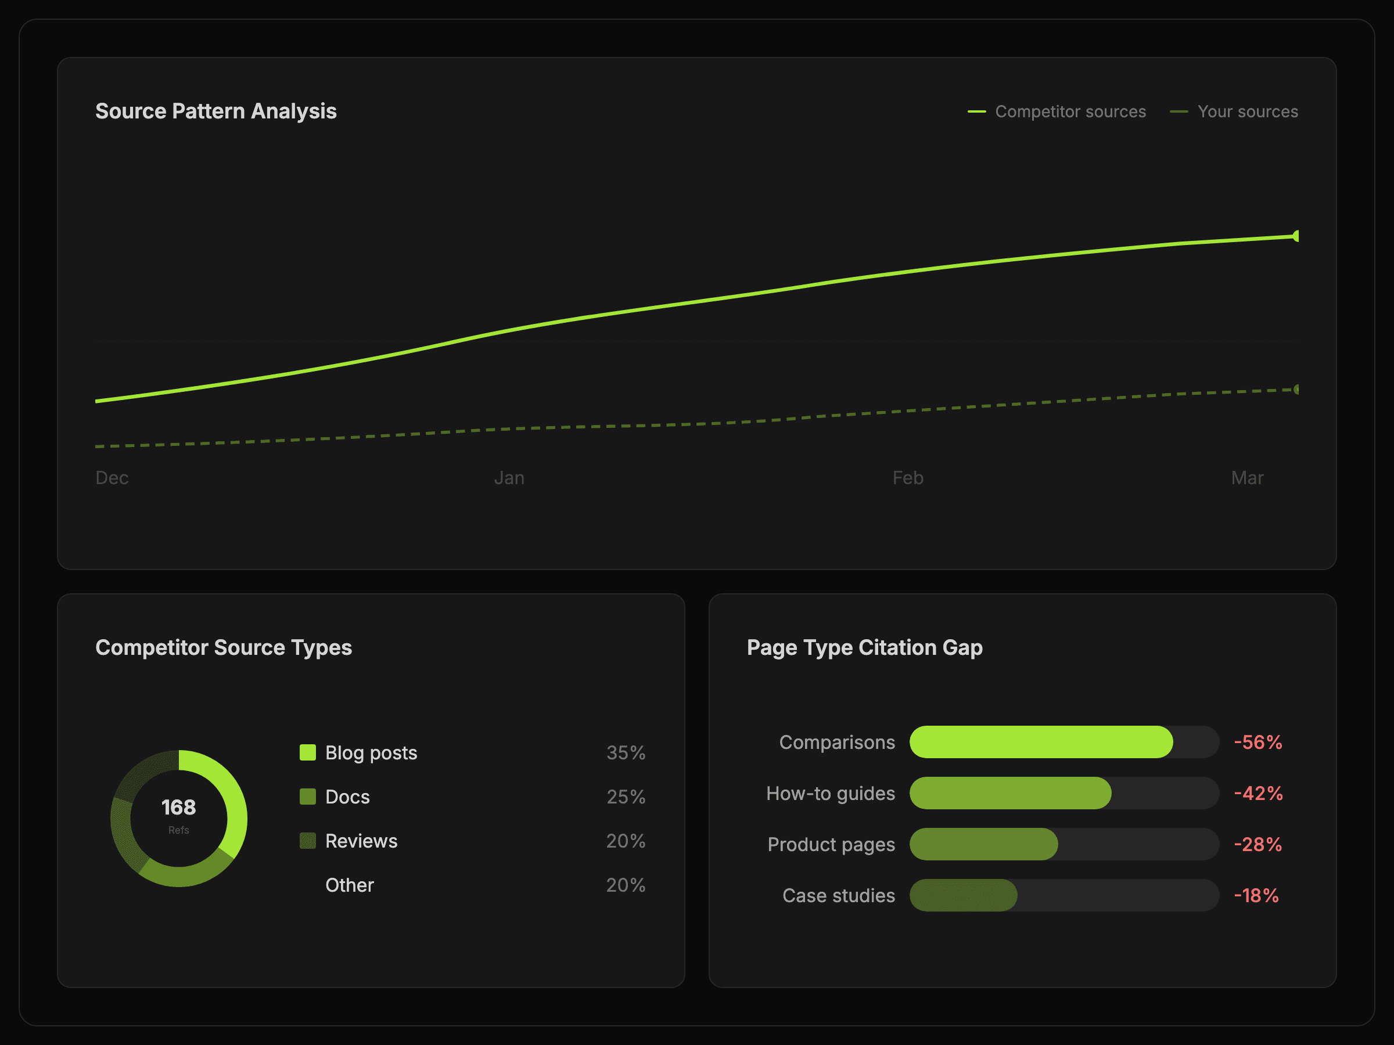Click the -56% Comparisons value

pos(1258,742)
